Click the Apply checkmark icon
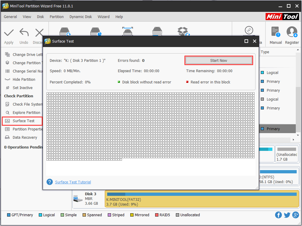The width and height of the screenshot is (302, 226). pyautogui.click(x=9, y=33)
